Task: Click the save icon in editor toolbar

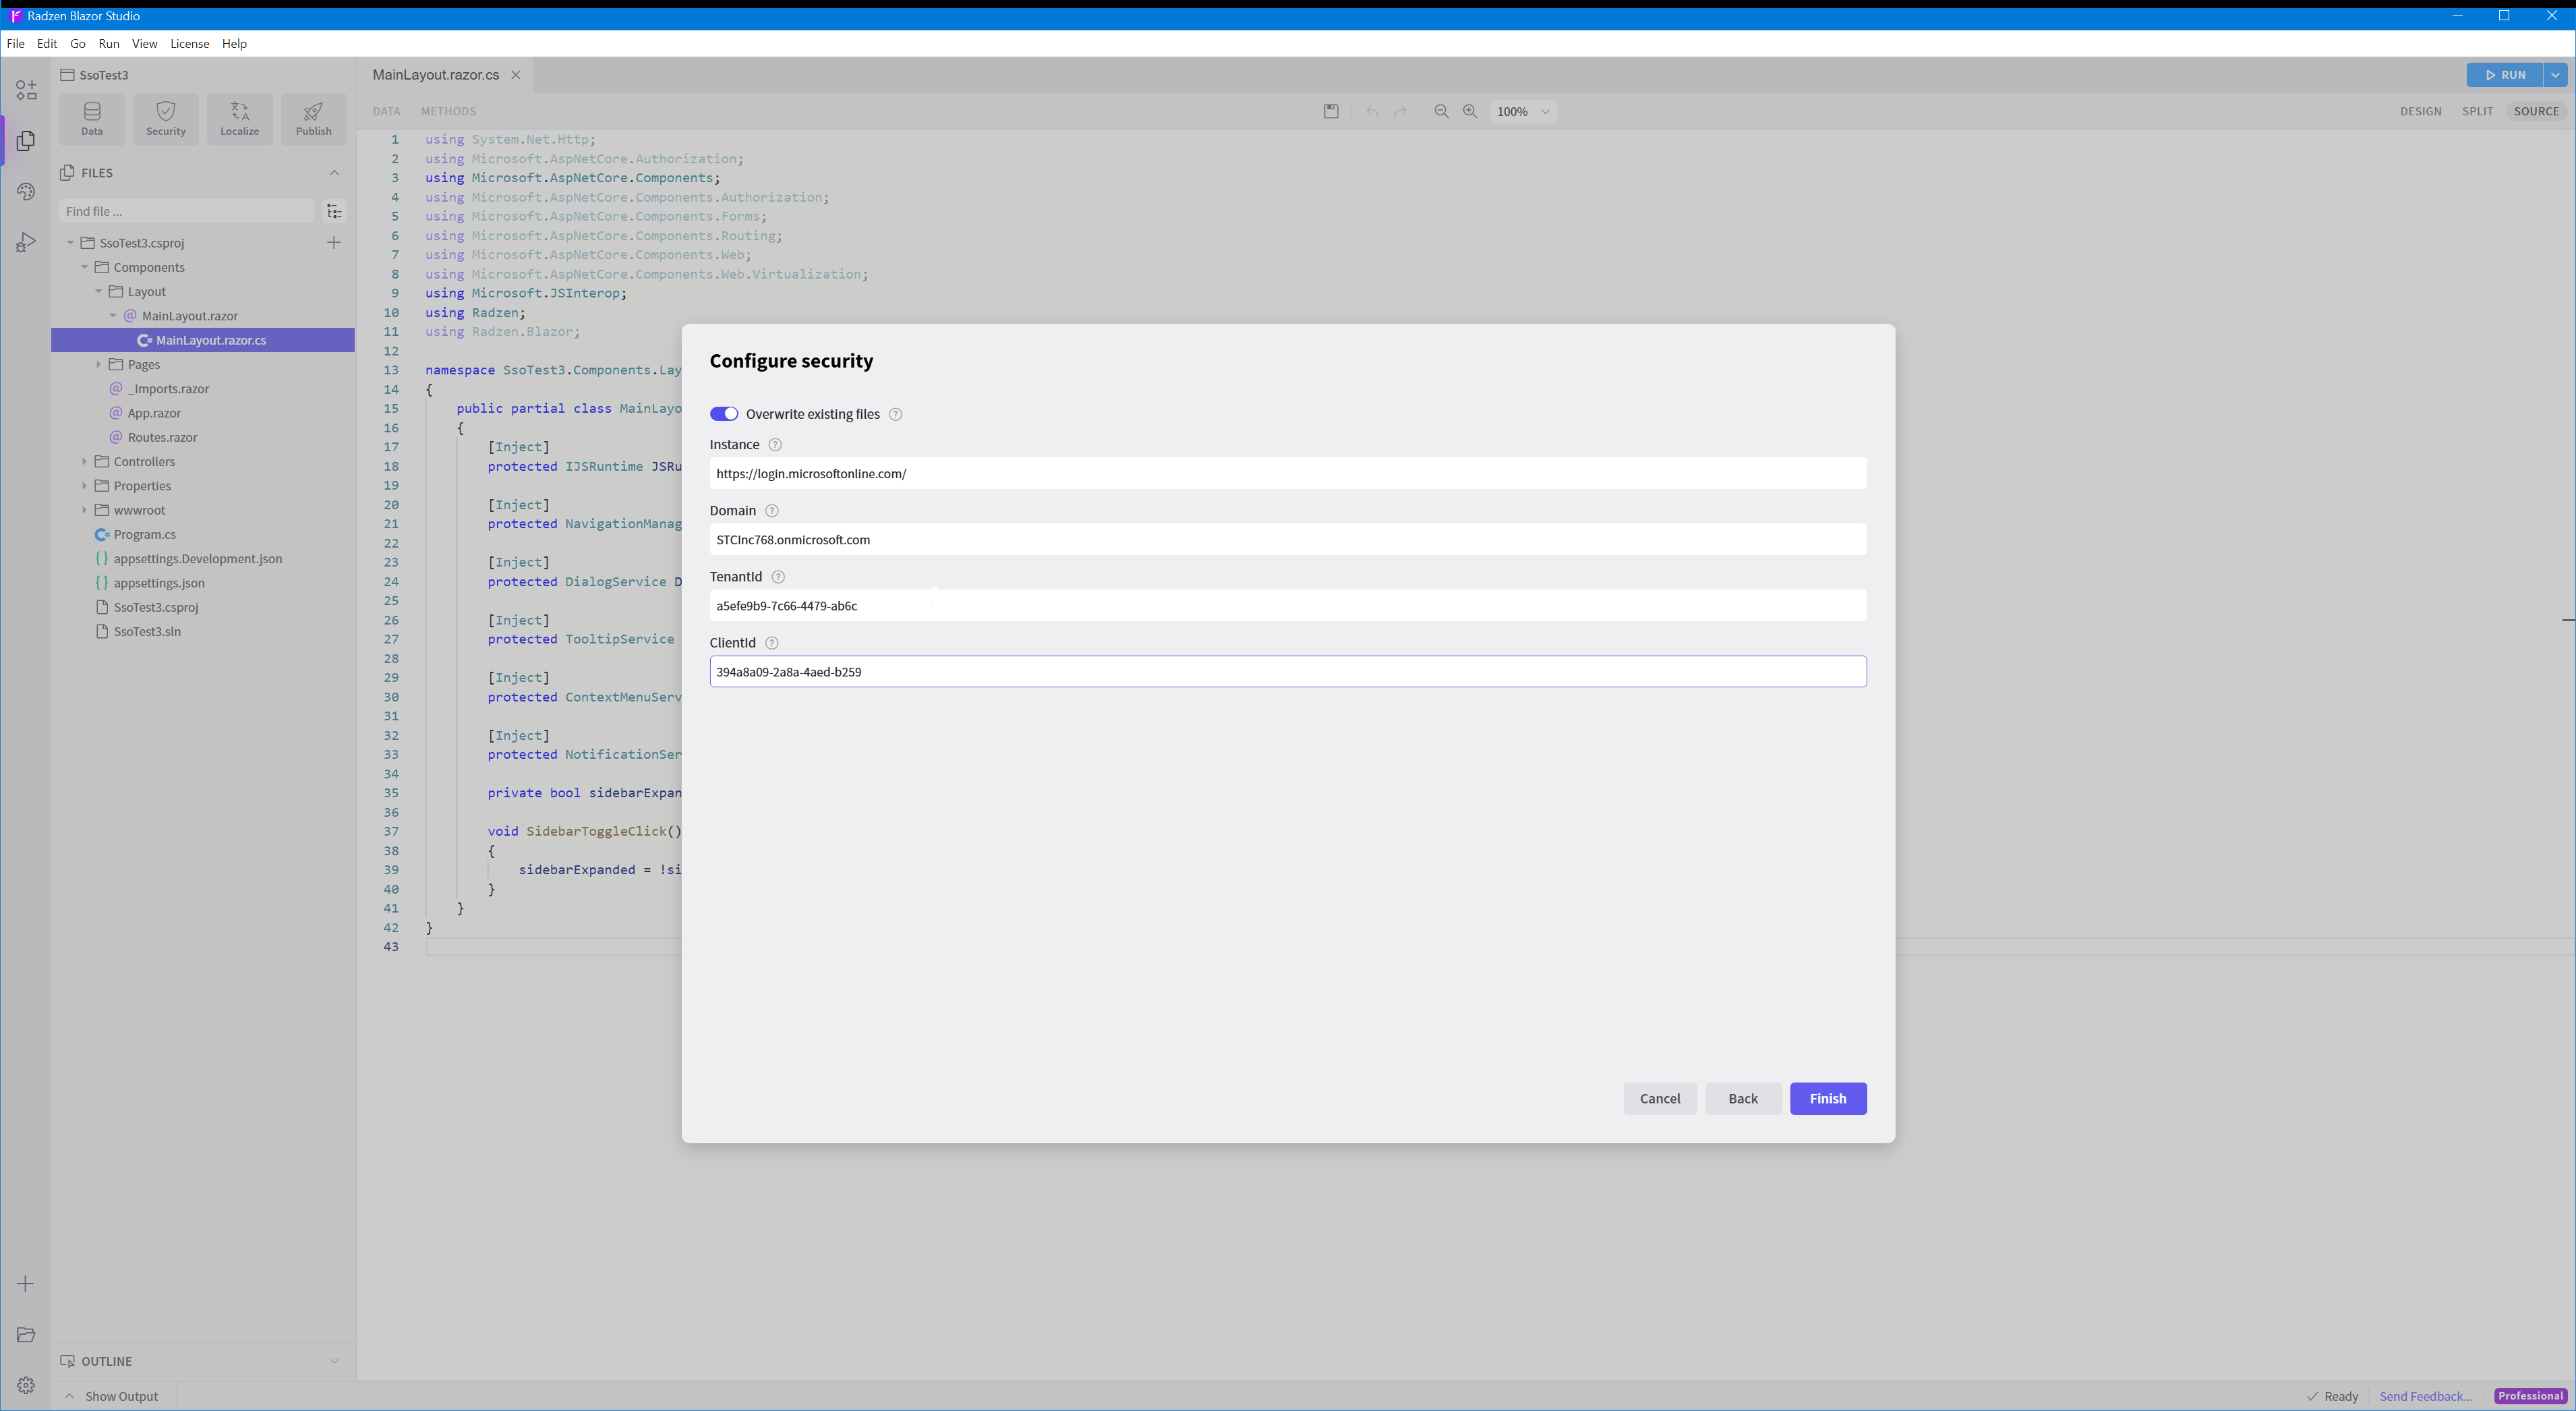Action: (x=1331, y=112)
